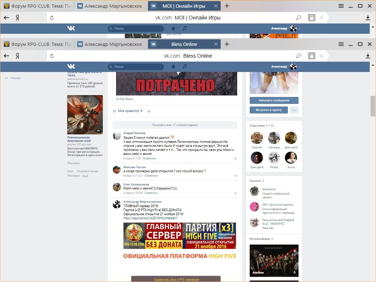This screenshot has width=376, height=282.
Task: Click the Поиск search field in Bless Online window
Action: (x=136, y=67)
